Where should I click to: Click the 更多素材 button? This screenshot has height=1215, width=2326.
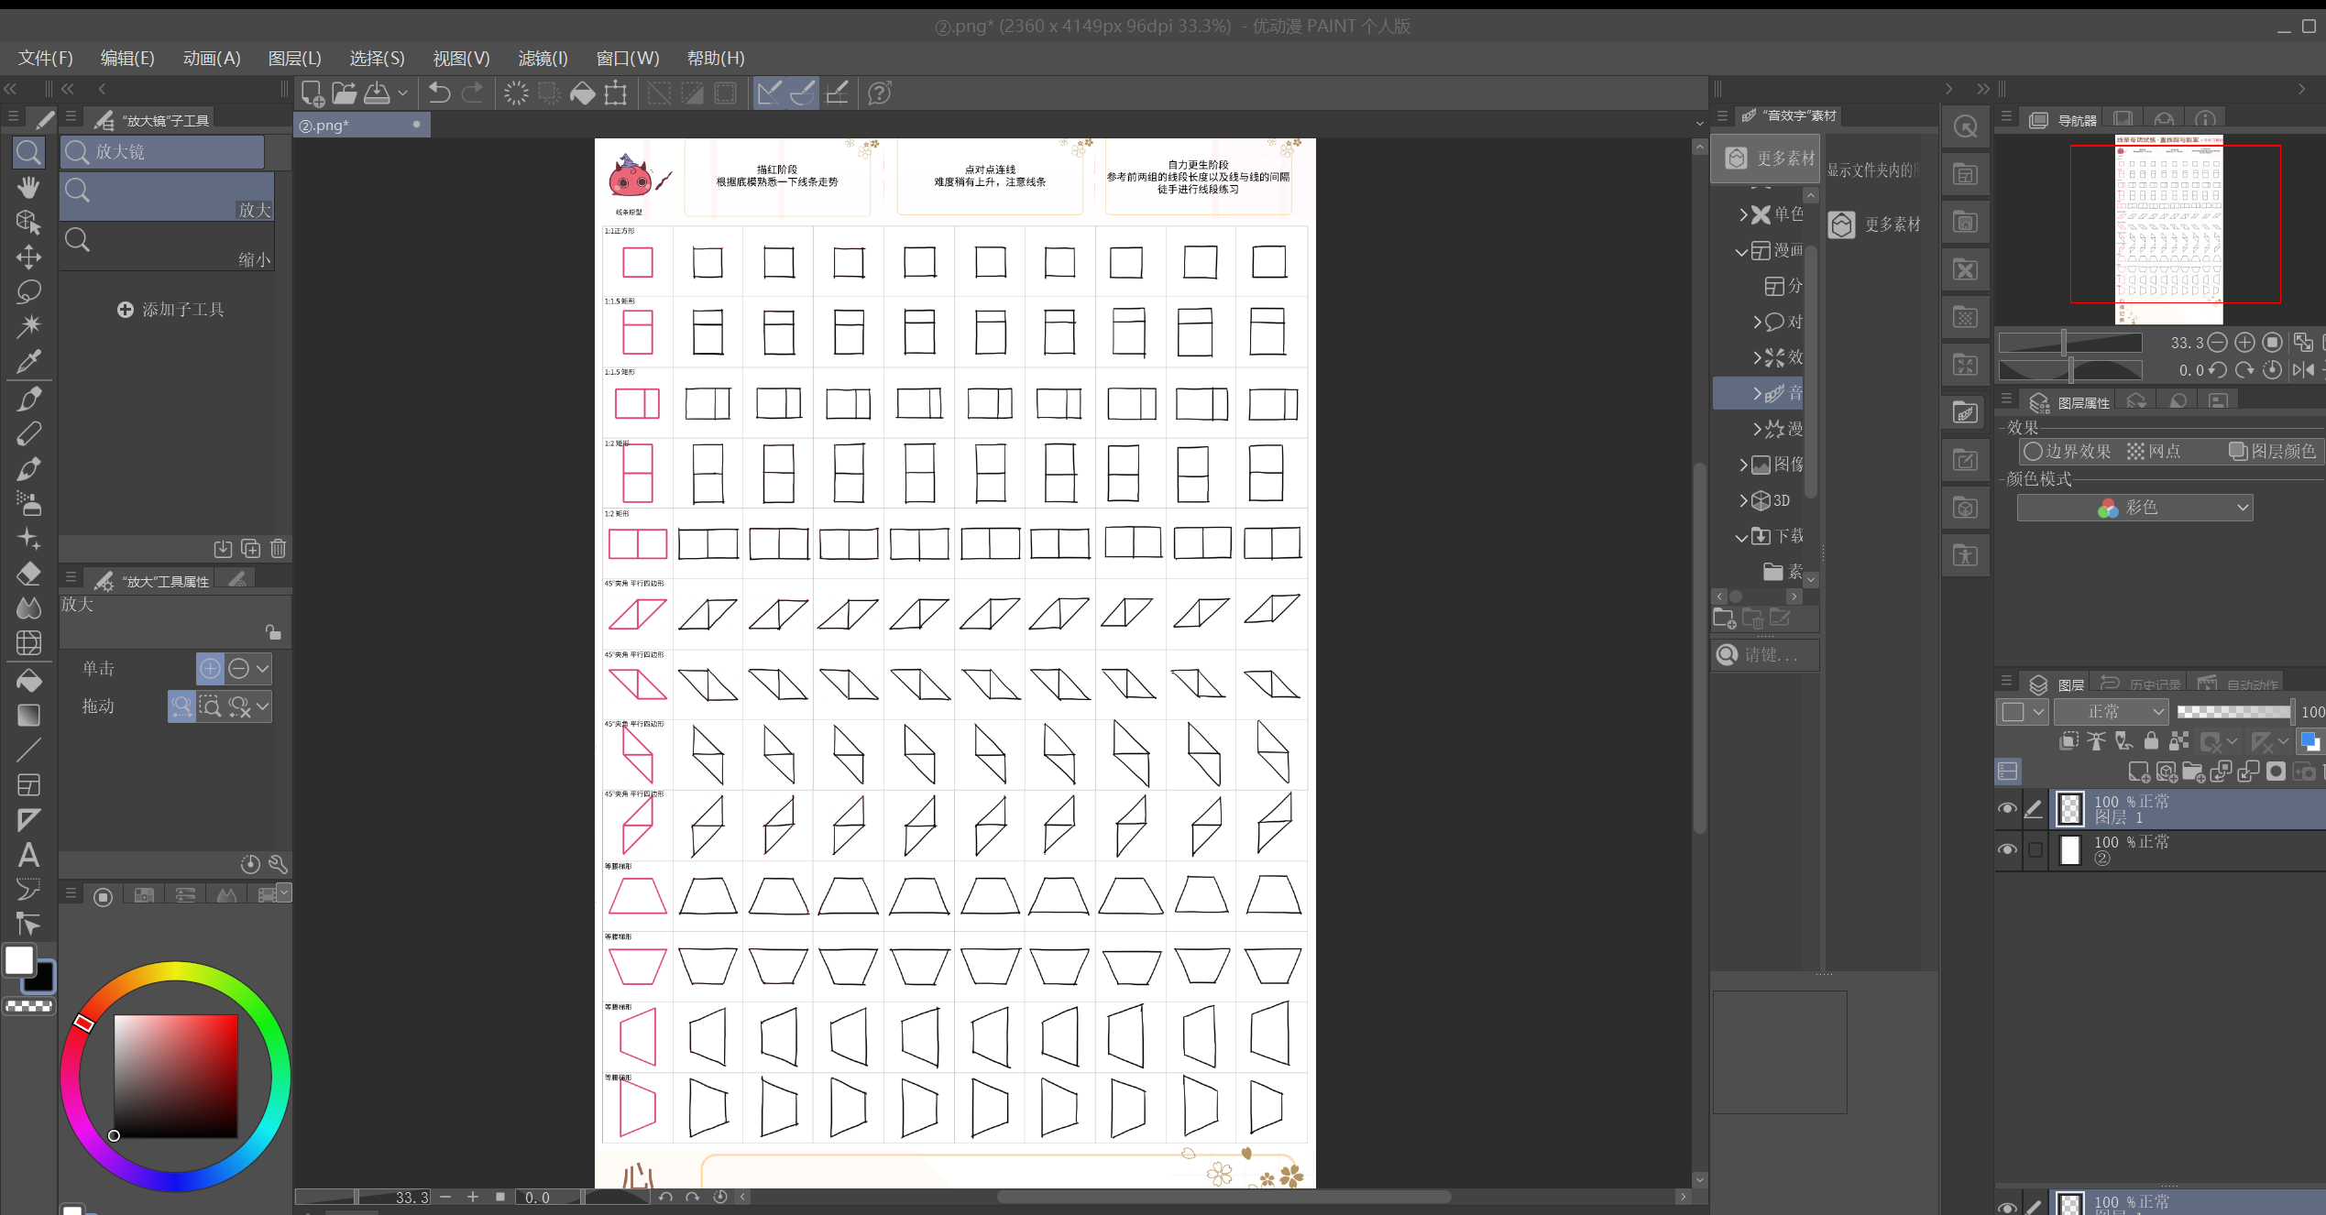point(1766,158)
